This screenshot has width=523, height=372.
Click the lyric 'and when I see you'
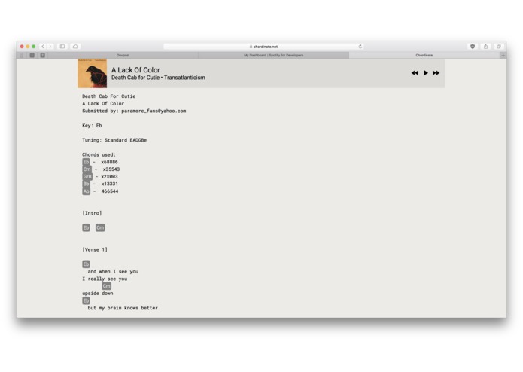(x=113, y=272)
